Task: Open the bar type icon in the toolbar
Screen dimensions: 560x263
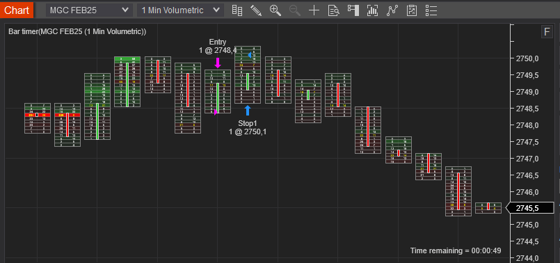Action: 237,10
